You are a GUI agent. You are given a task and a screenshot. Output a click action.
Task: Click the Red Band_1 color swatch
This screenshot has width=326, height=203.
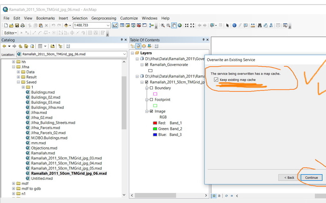(x=155, y=123)
